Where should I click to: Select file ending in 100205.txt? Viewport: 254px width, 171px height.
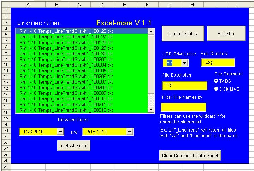[82, 71]
